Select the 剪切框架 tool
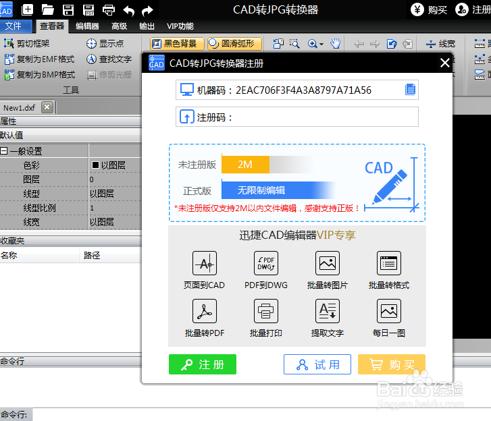Screen dimensions: 491x421 click(x=26, y=43)
